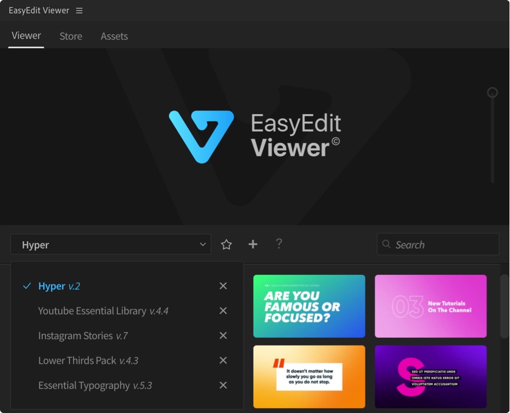This screenshot has width=510, height=413.
Task: Select Youtube Essential Library v.4.4
Action: [103, 311]
